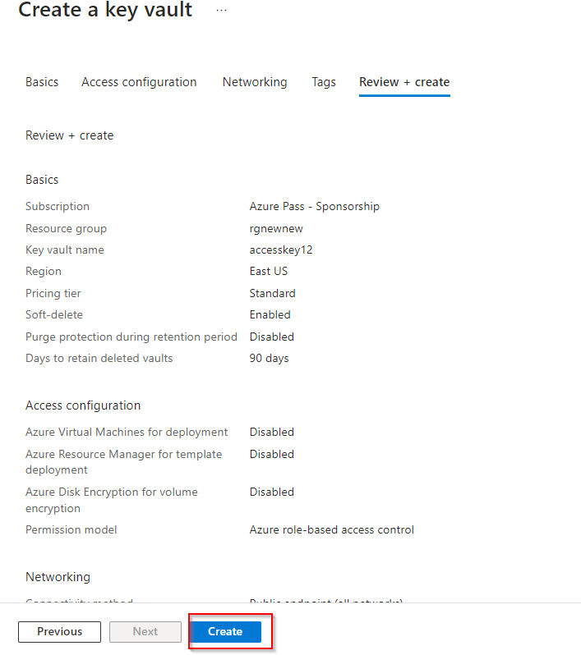Go to the Networking tab
581x655 pixels.
(255, 82)
